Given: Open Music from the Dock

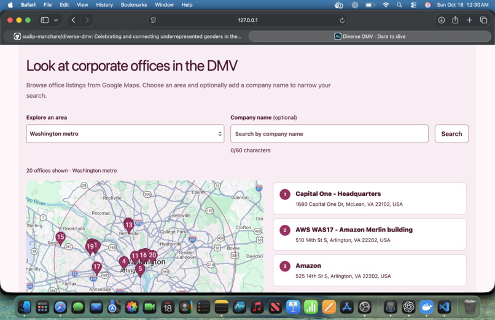Looking at the screenshot, I should (x=257, y=306).
